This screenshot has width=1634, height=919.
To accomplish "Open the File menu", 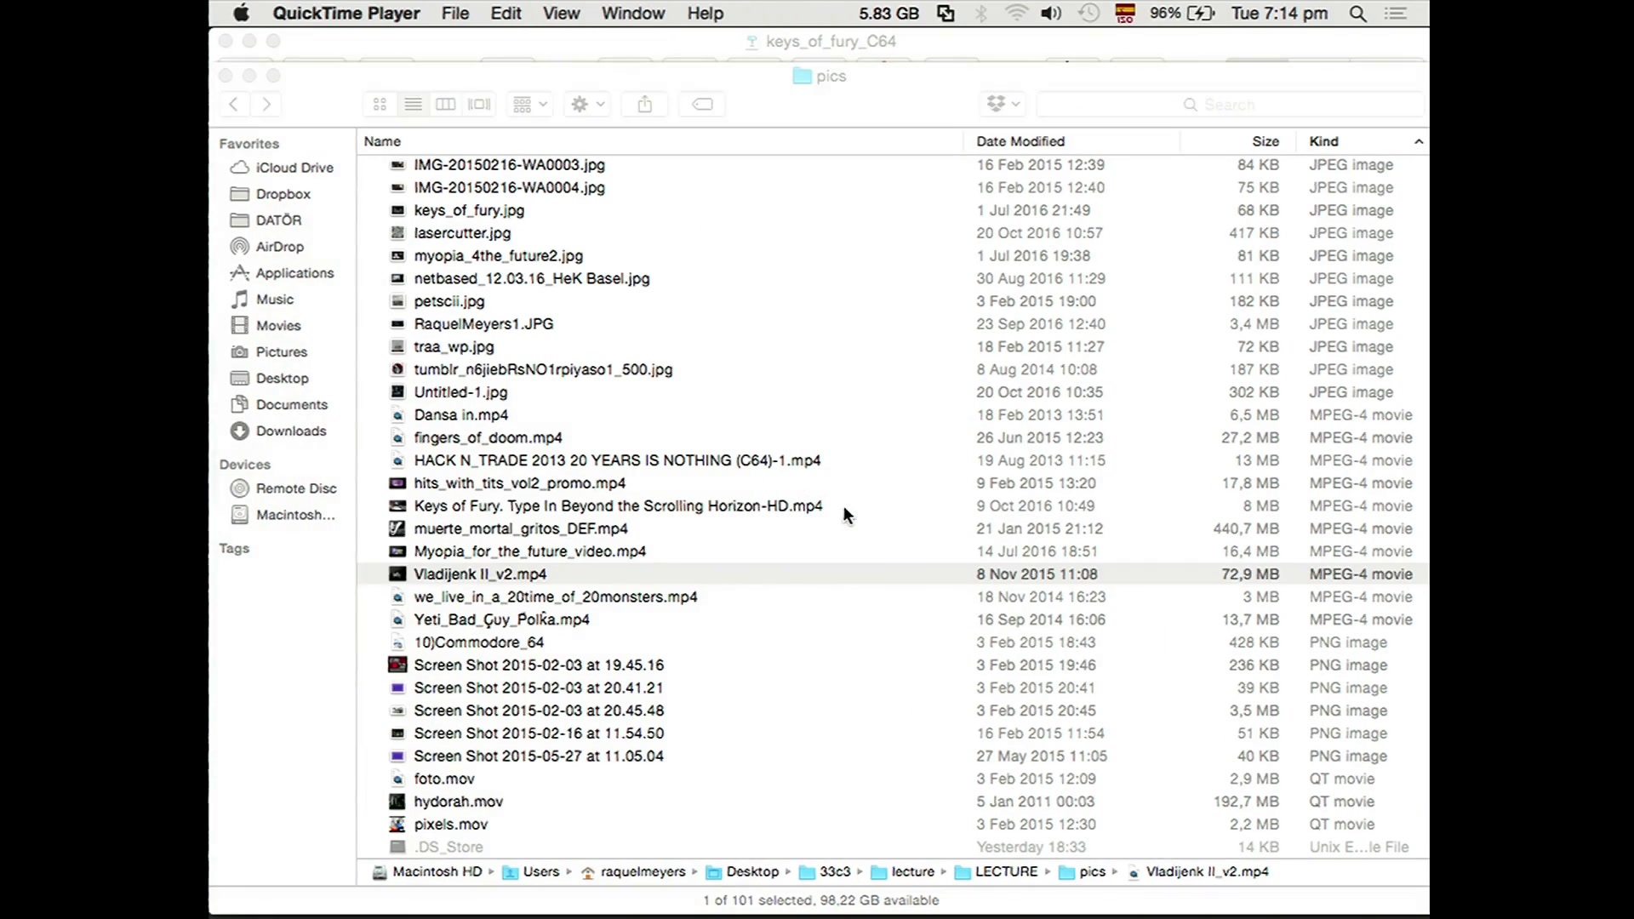I will click(455, 14).
